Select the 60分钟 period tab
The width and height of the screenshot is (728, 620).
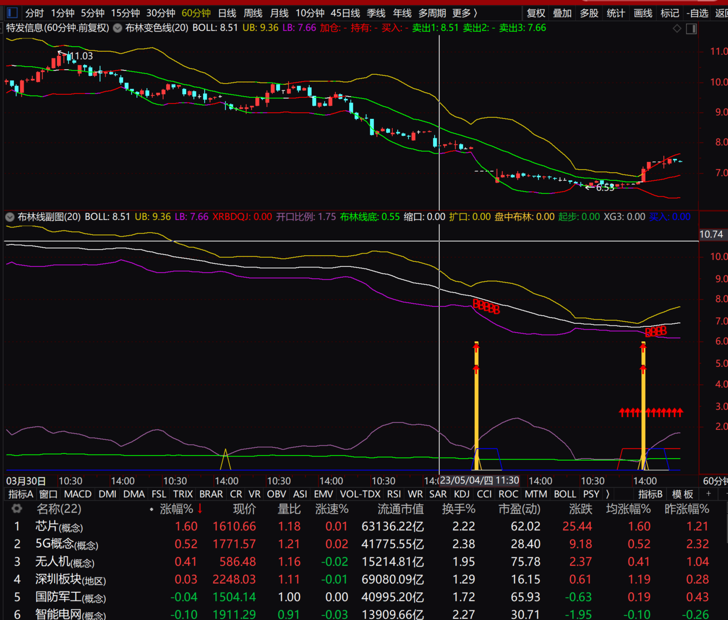[196, 13]
